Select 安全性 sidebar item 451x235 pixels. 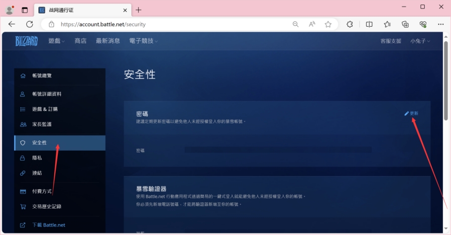[60, 143]
